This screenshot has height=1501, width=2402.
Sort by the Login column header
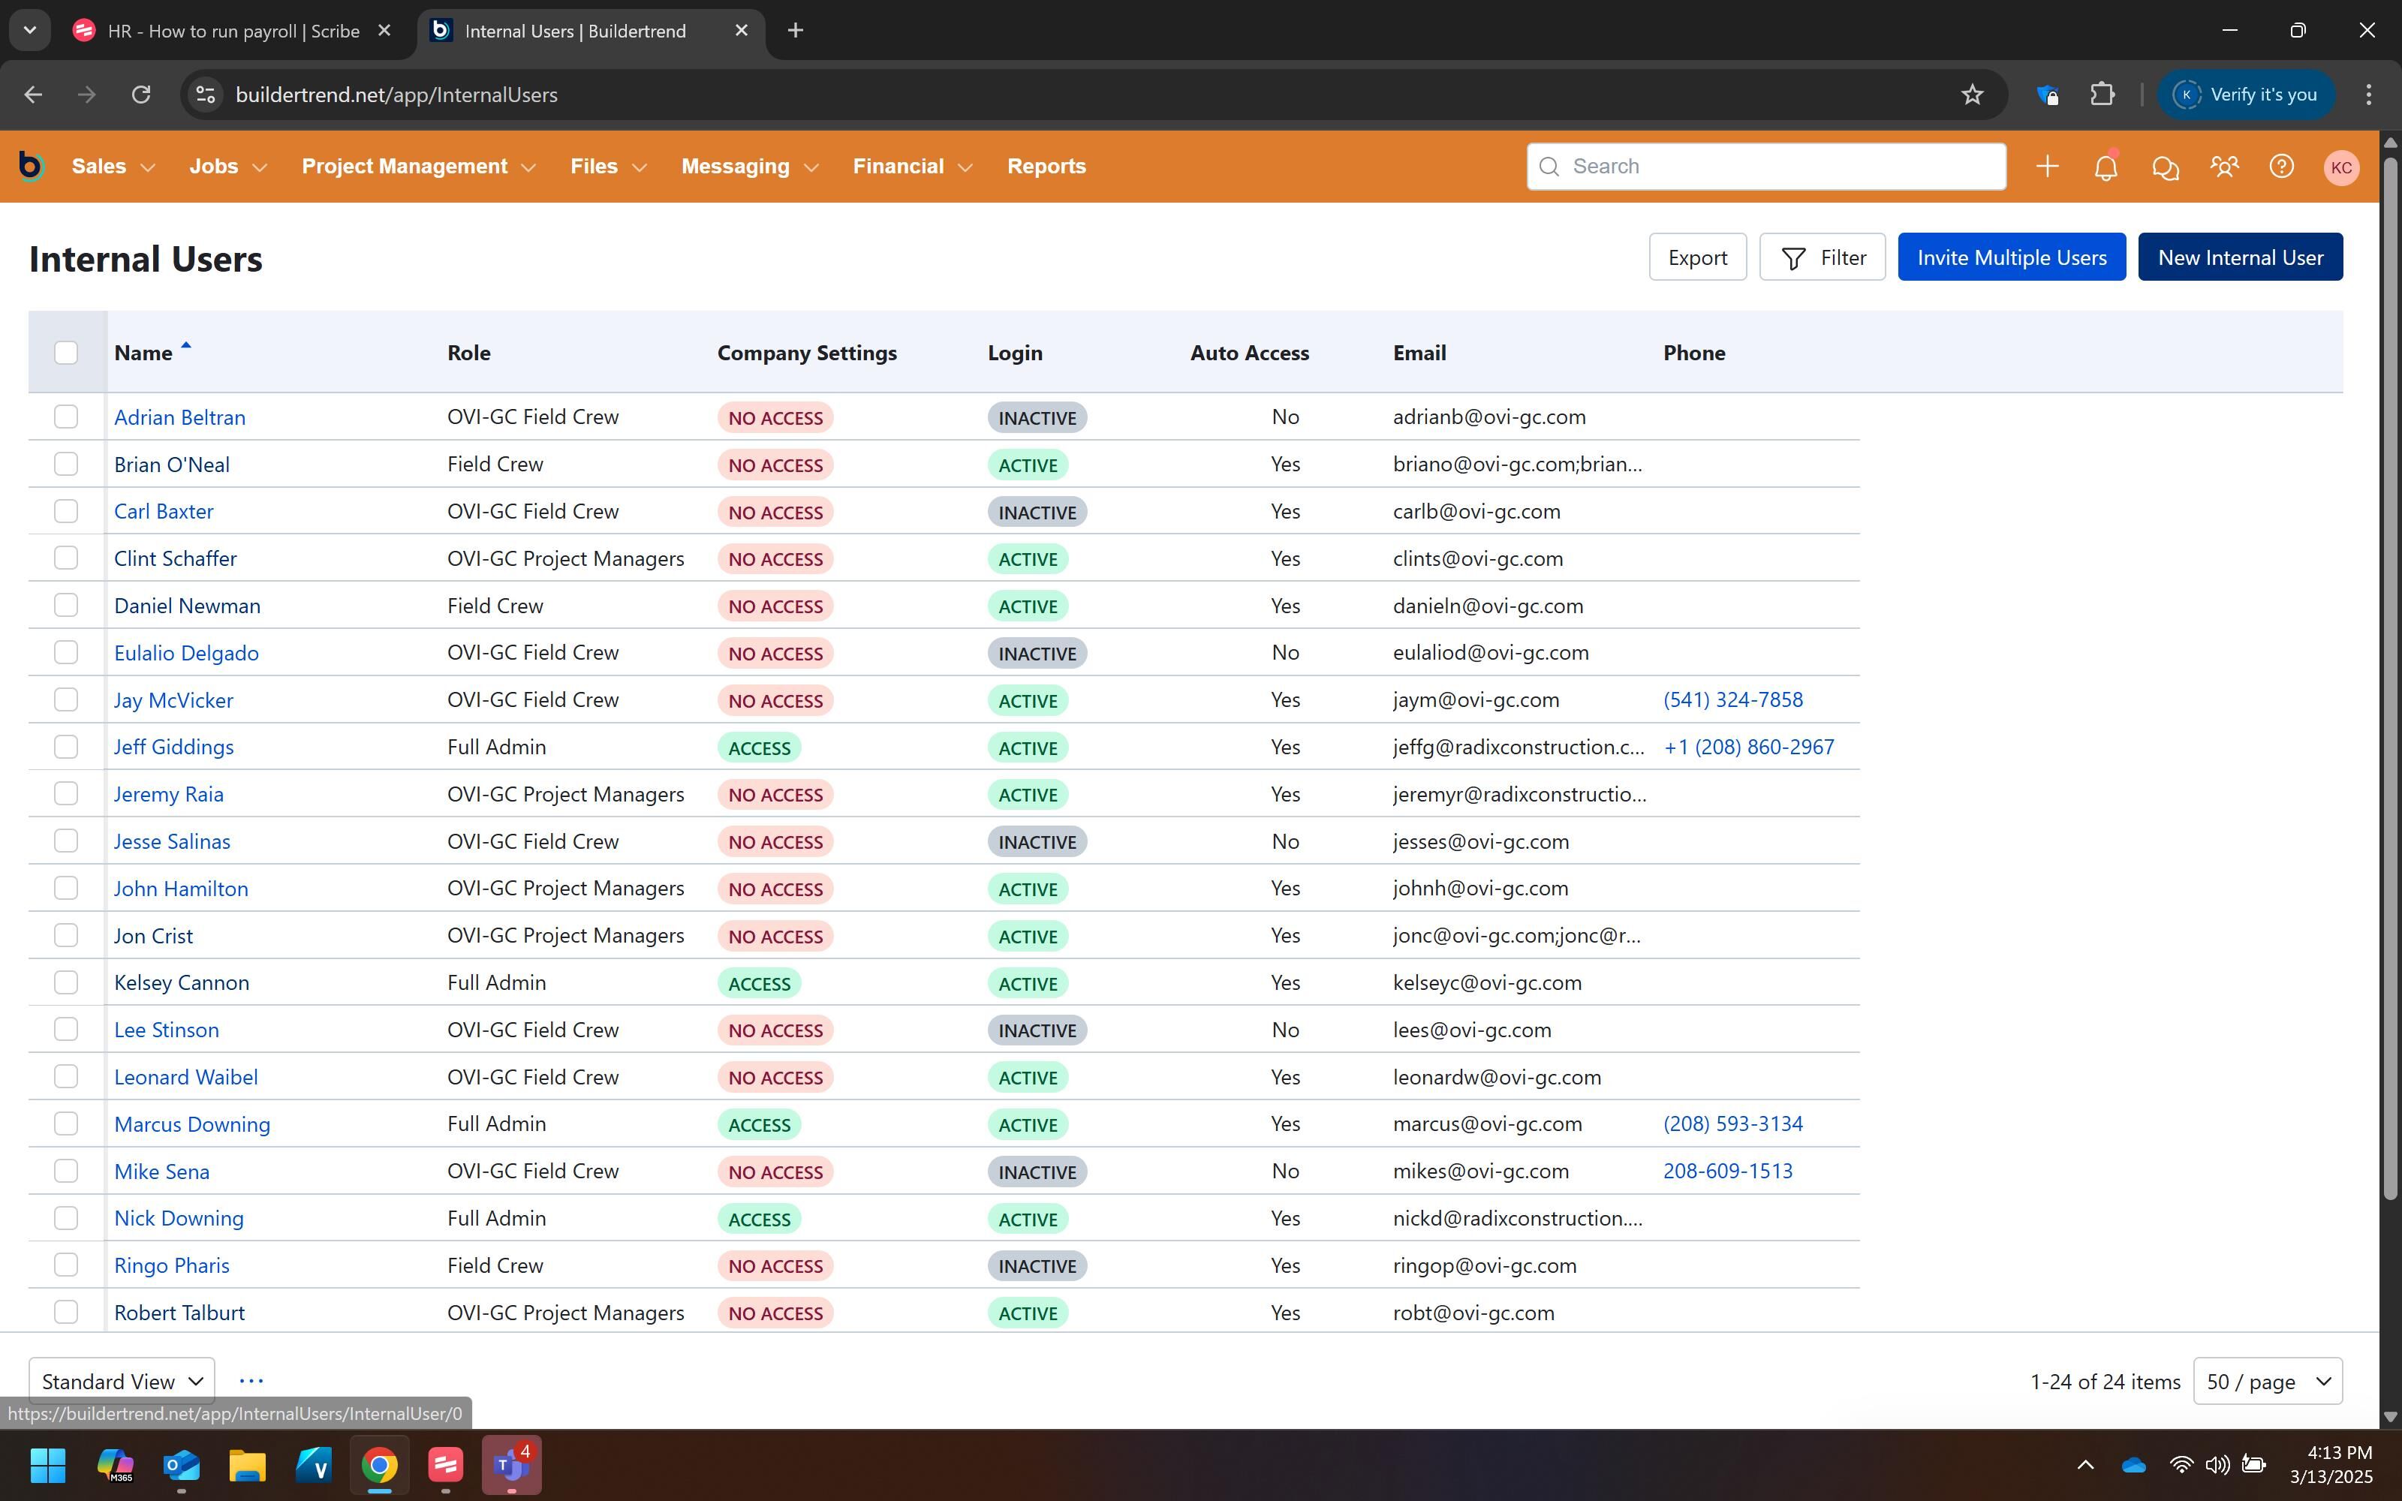(x=1014, y=353)
